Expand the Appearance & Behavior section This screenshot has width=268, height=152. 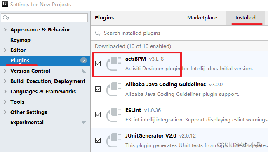[5, 30]
